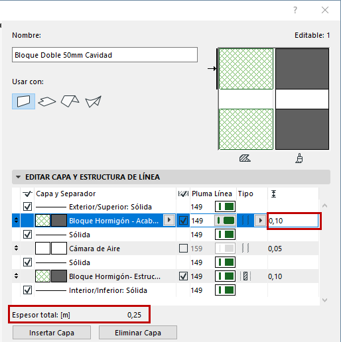
Task: Click the type icon for Bloque Hormigón - Acab
Action: point(245,220)
